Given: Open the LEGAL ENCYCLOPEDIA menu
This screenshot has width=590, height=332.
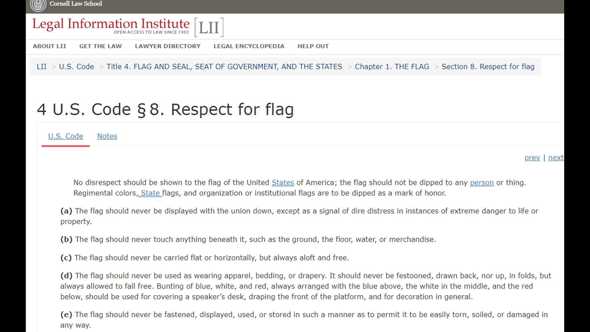Looking at the screenshot, I should tap(249, 46).
